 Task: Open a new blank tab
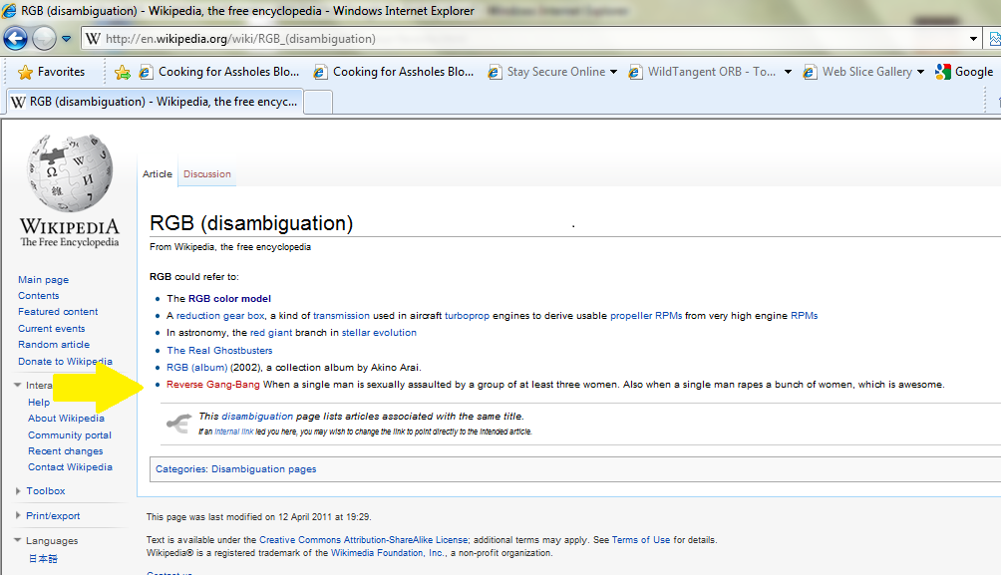318,102
